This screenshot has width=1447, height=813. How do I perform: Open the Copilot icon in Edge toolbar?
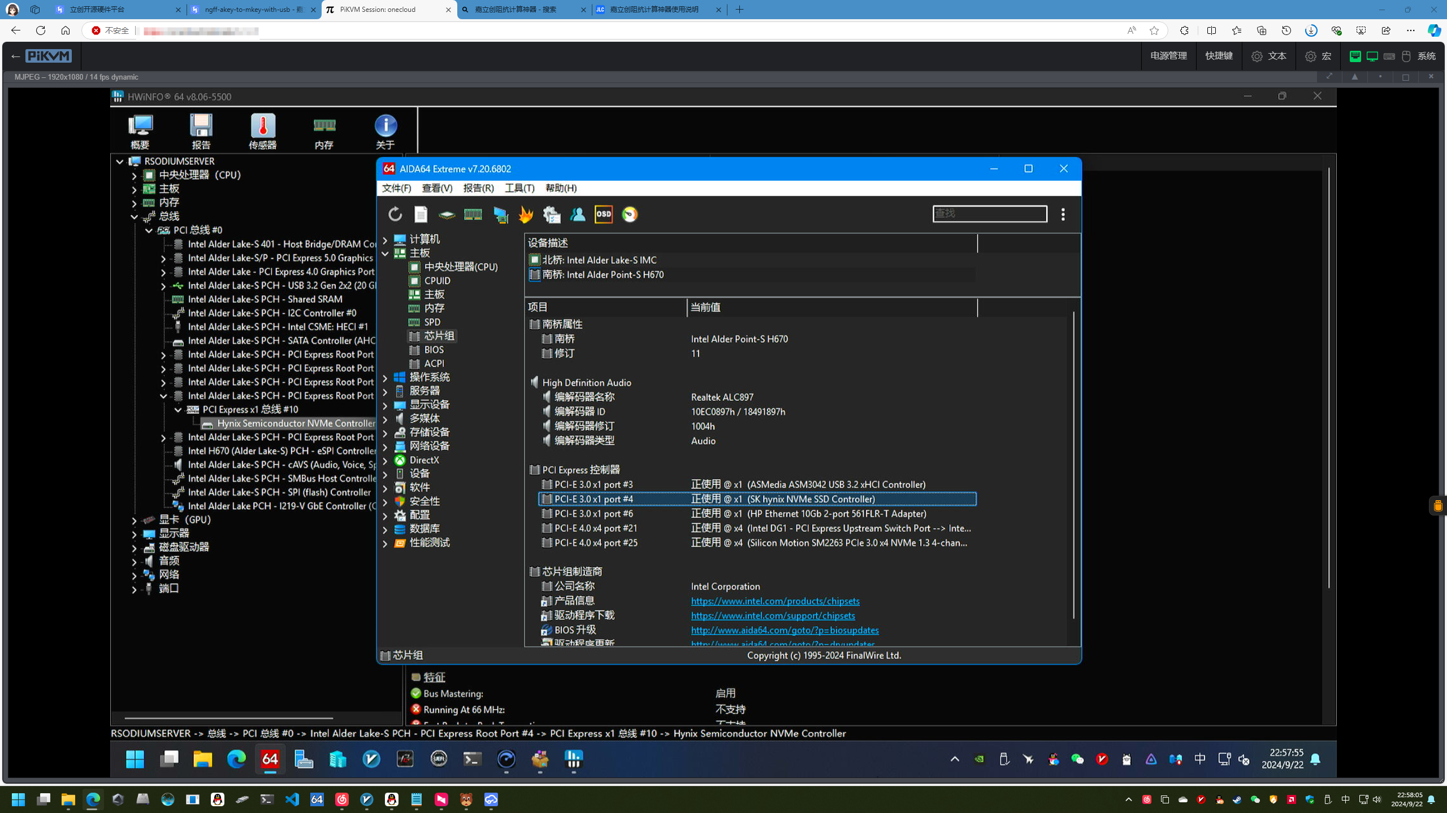click(1433, 30)
